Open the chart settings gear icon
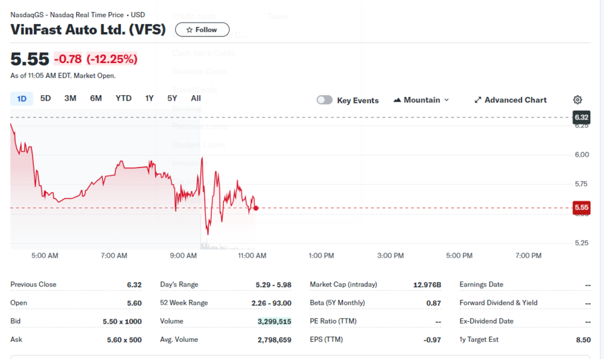Viewport: 604px width, 359px height. 577,100
